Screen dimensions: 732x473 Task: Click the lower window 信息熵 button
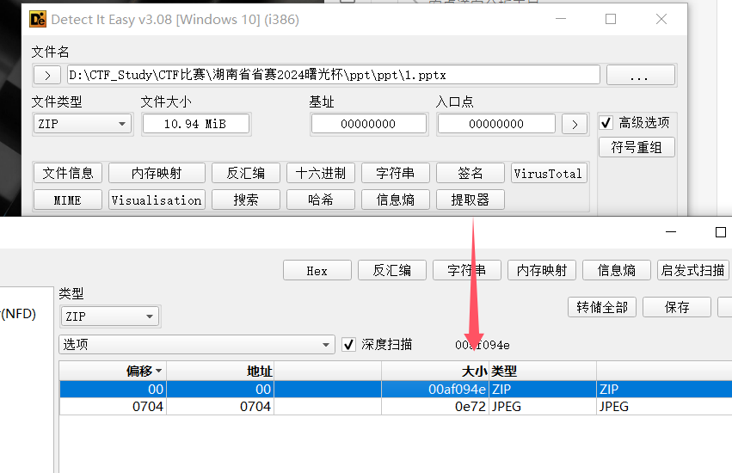(x=616, y=270)
